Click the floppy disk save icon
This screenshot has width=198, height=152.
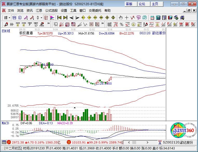[170, 18]
